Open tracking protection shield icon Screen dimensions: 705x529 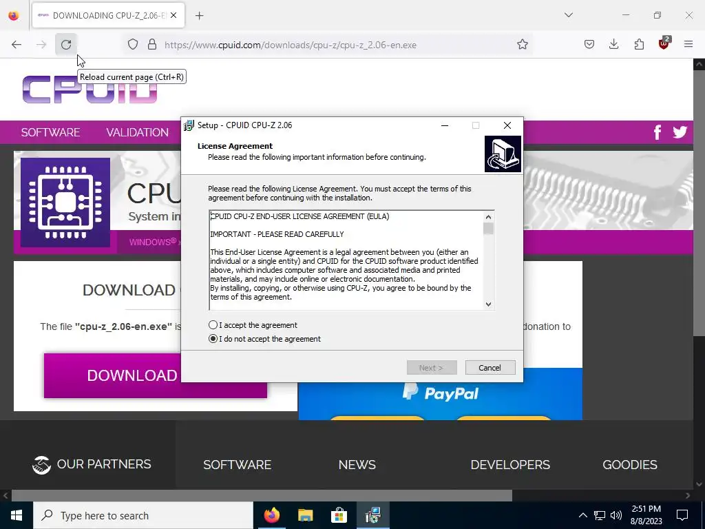[x=133, y=45]
